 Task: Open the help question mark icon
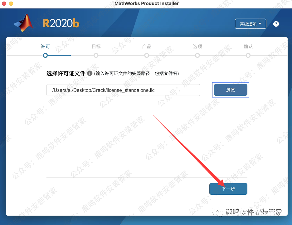pos(276,24)
